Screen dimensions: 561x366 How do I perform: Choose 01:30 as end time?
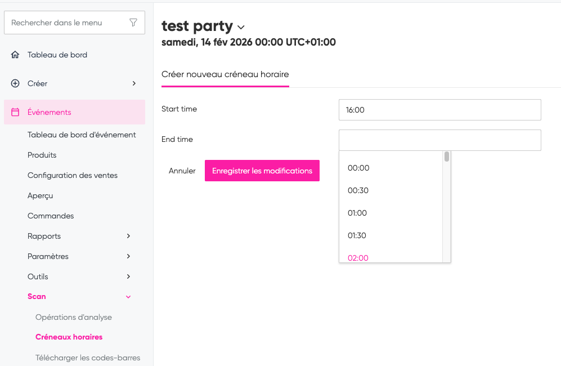(x=358, y=235)
